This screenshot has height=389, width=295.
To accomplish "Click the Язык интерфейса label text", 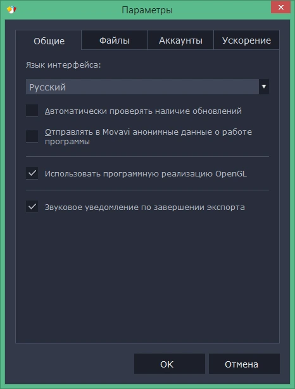I will click(x=63, y=65).
